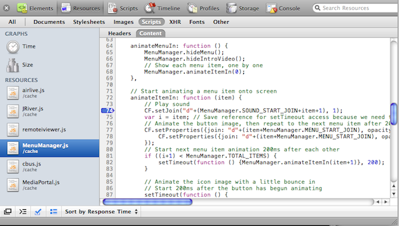
Task: Dock the inspector to main window
Action: click(x=7, y=212)
